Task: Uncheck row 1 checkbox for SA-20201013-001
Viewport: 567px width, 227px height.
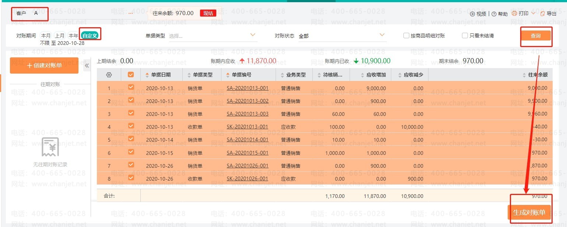Action: (x=131, y=88)
